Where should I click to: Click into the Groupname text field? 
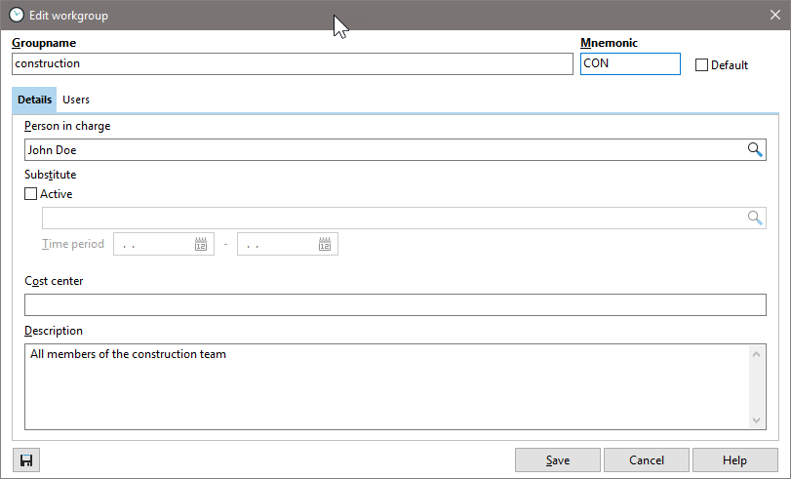click(x=293, y=63)
